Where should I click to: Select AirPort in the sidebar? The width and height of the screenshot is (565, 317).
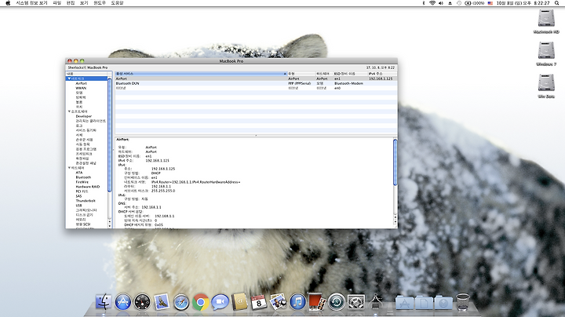point(81,83)
